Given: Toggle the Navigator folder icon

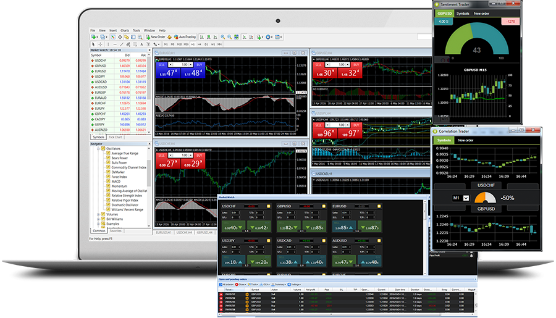Looking at the screenshot, I should (127, 37).
